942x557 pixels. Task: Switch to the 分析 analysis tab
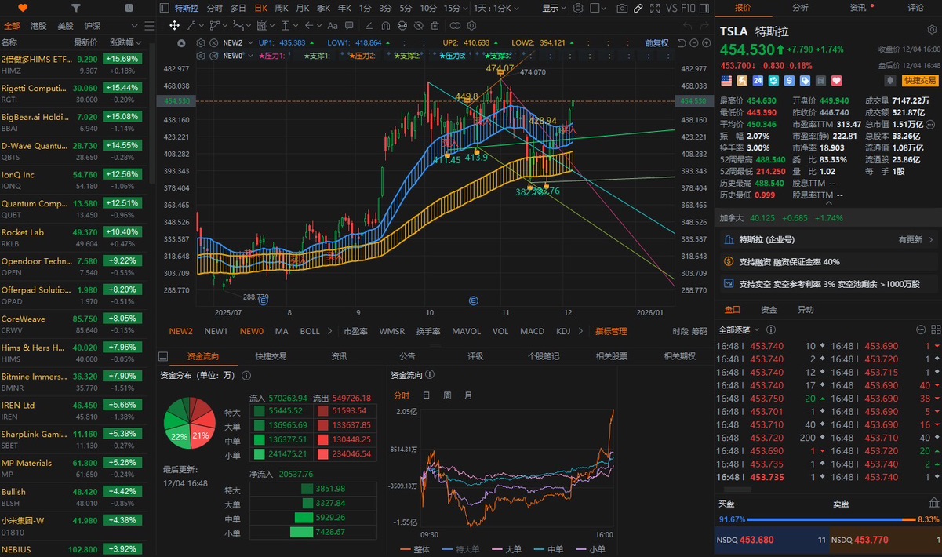tap(800, 8)
